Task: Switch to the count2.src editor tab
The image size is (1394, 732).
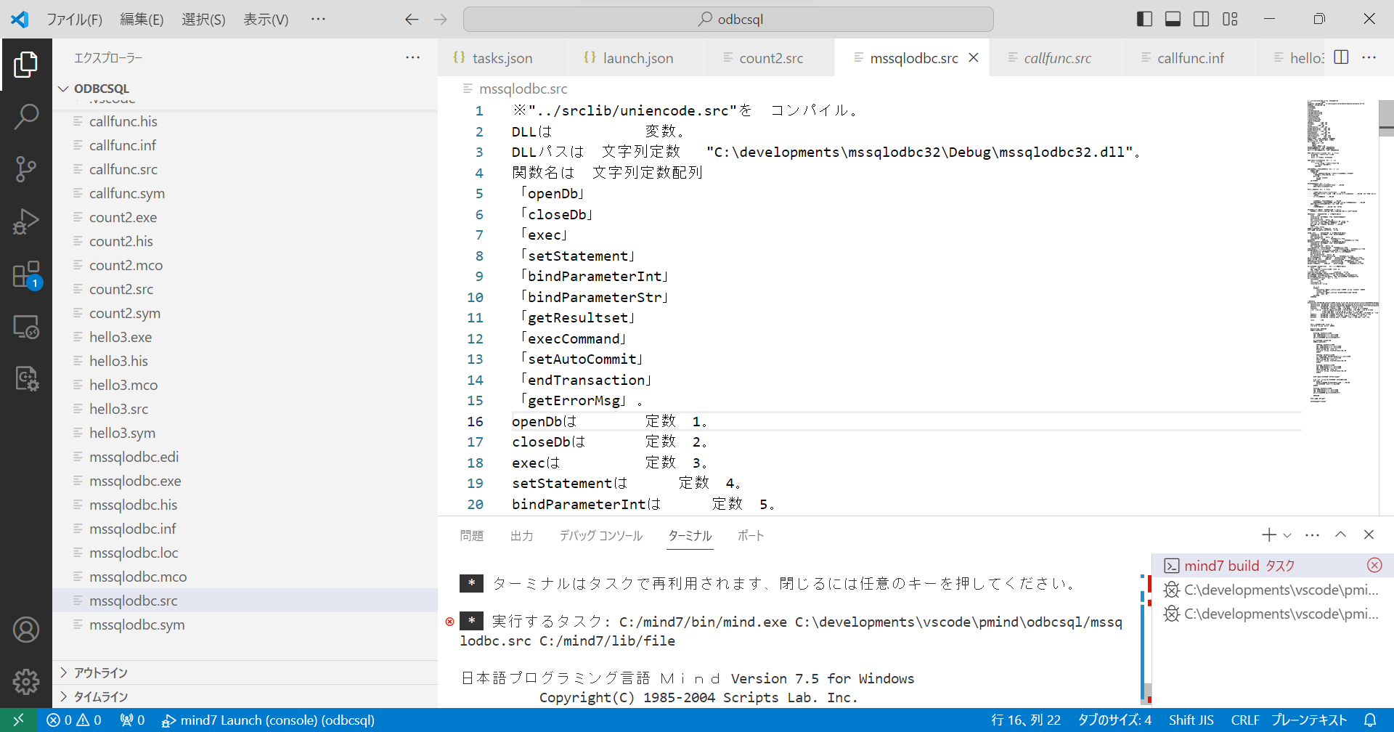Action: click(771, 58)
